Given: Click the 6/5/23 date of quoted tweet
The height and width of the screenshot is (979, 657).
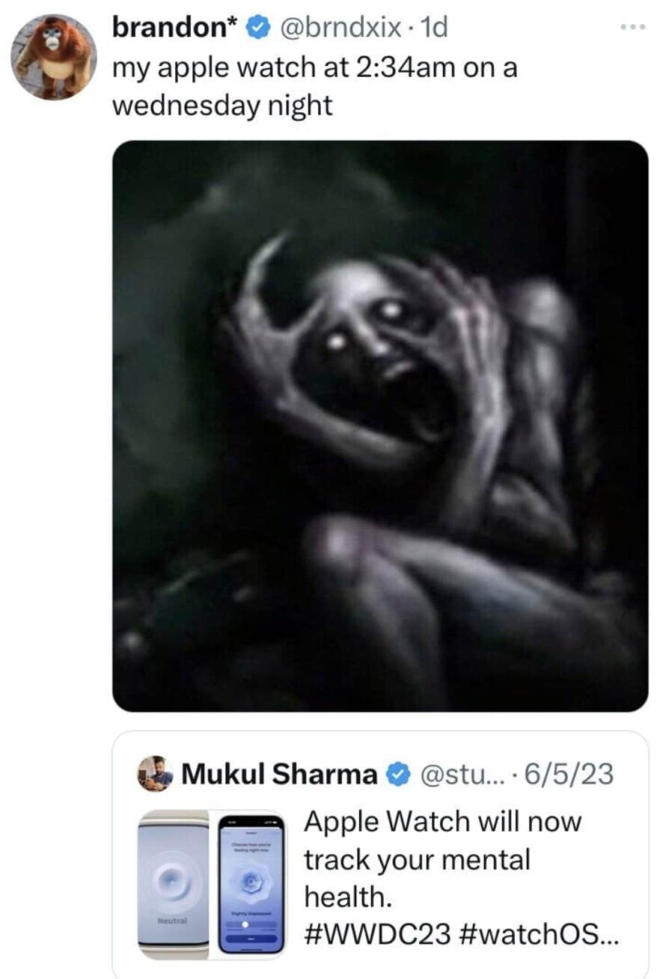Looking at the screenshot, I should tap(568, 775).
